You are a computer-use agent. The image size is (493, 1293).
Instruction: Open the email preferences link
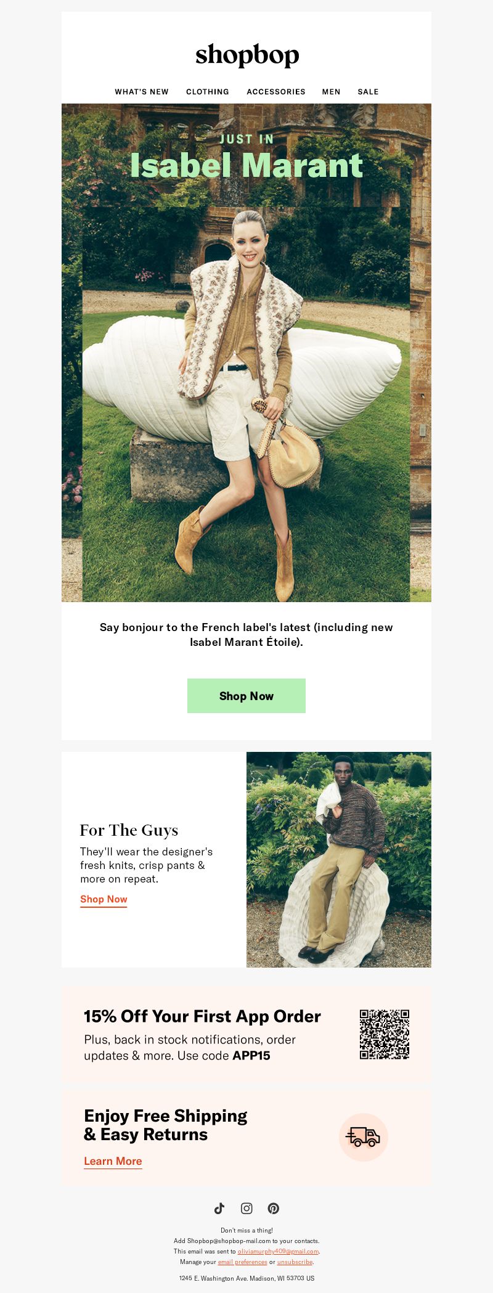243,1262
